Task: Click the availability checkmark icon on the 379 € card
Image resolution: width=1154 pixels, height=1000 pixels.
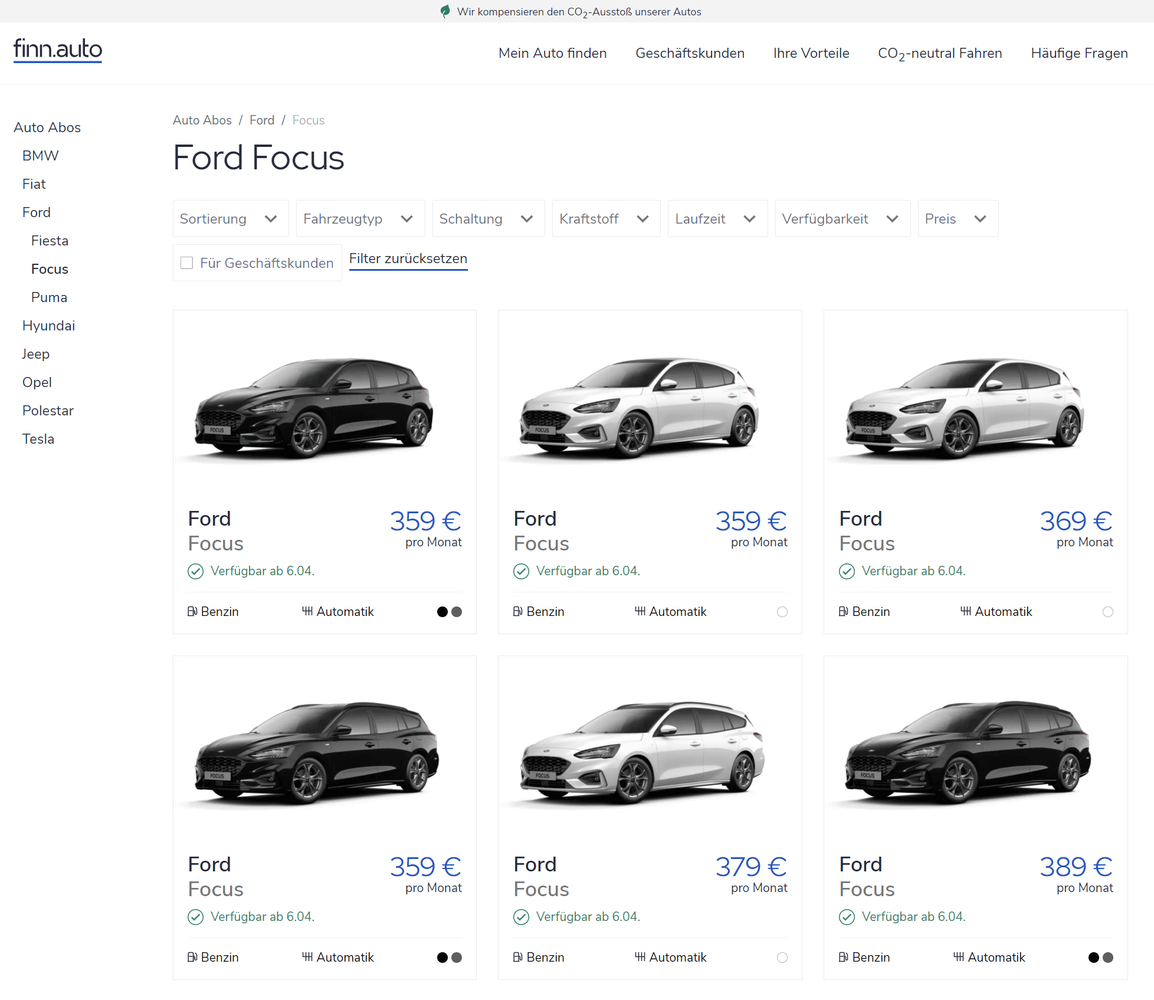Action: click(521, 917)
